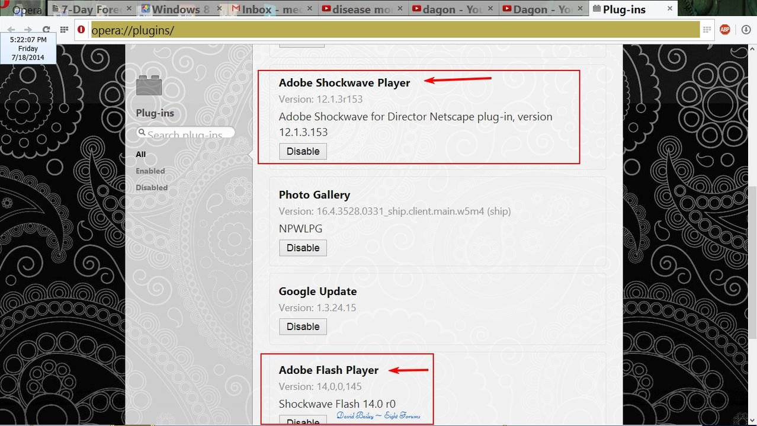Close the Gmail Inbox tab
The image size is (757, 426).
pos(310,9)
